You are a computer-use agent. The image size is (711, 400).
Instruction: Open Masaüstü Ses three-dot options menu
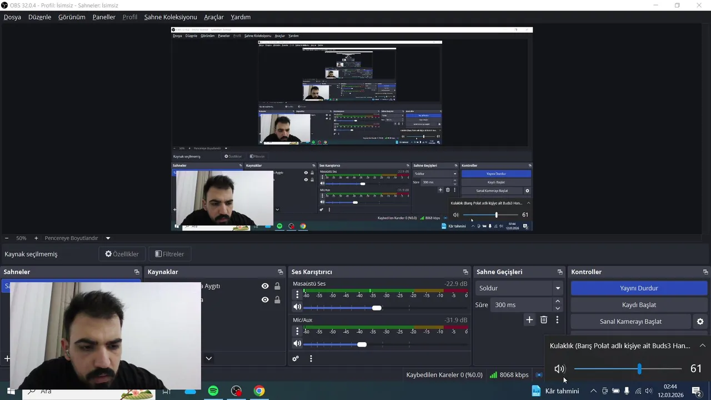coord(297,295)
